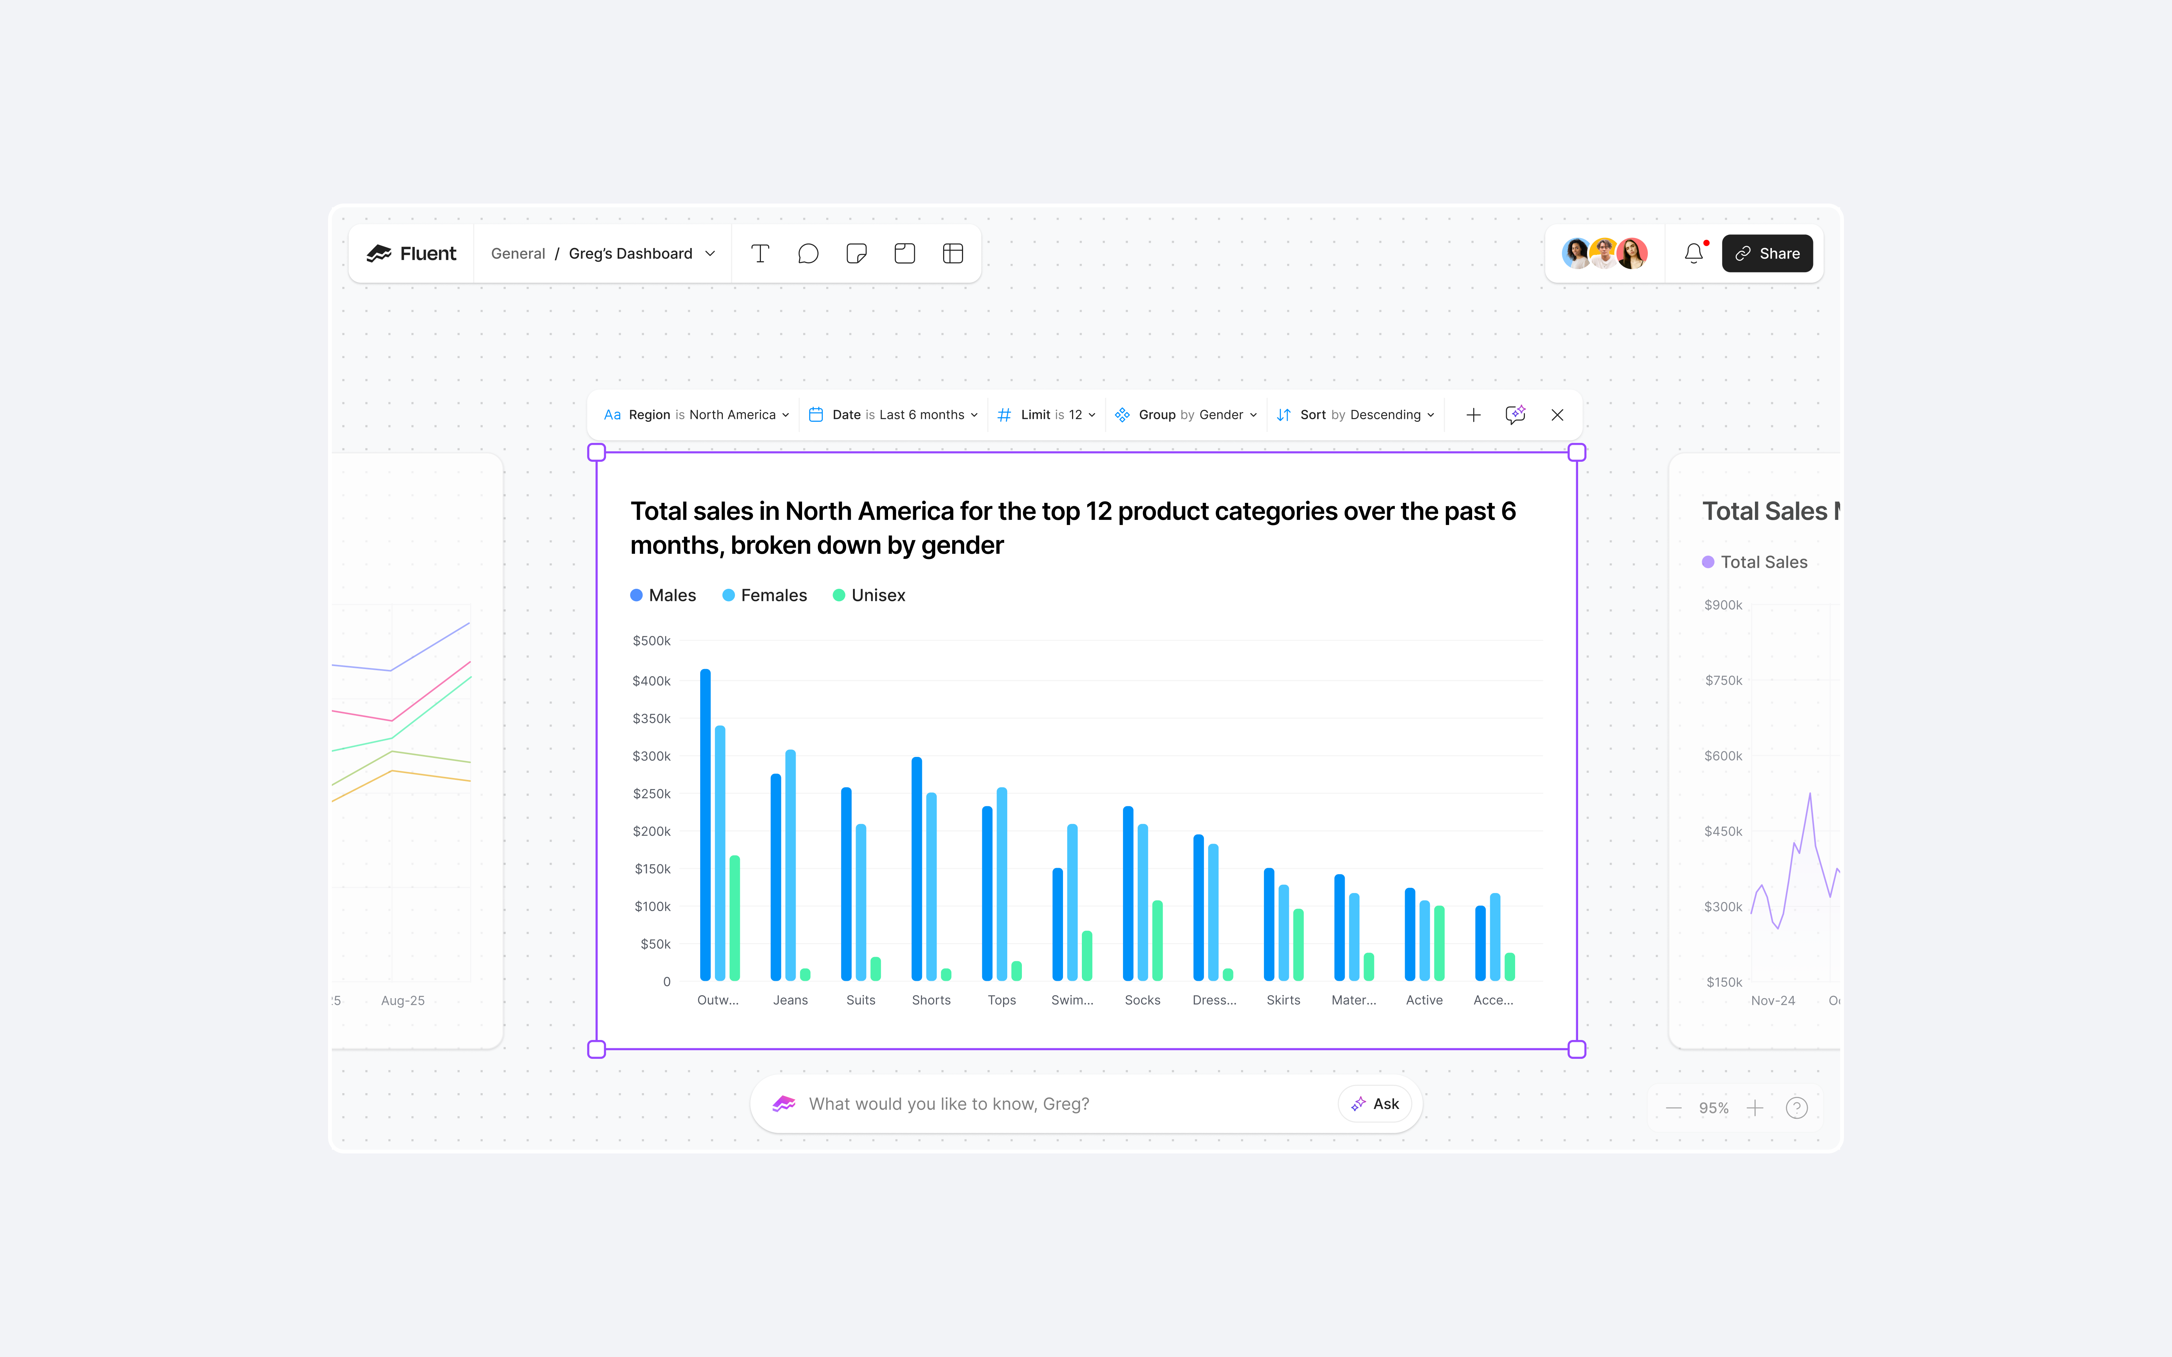Focus the 'What would you like to know' field
2172x1357 pixels.
(x=1059, y=1104)
